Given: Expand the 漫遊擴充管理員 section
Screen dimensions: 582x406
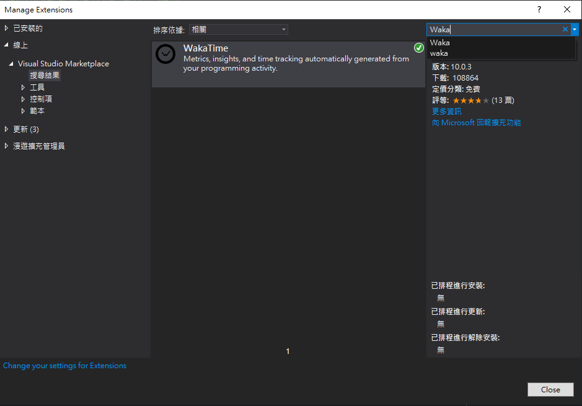Looking at the screenshot, I should [6, 146].
